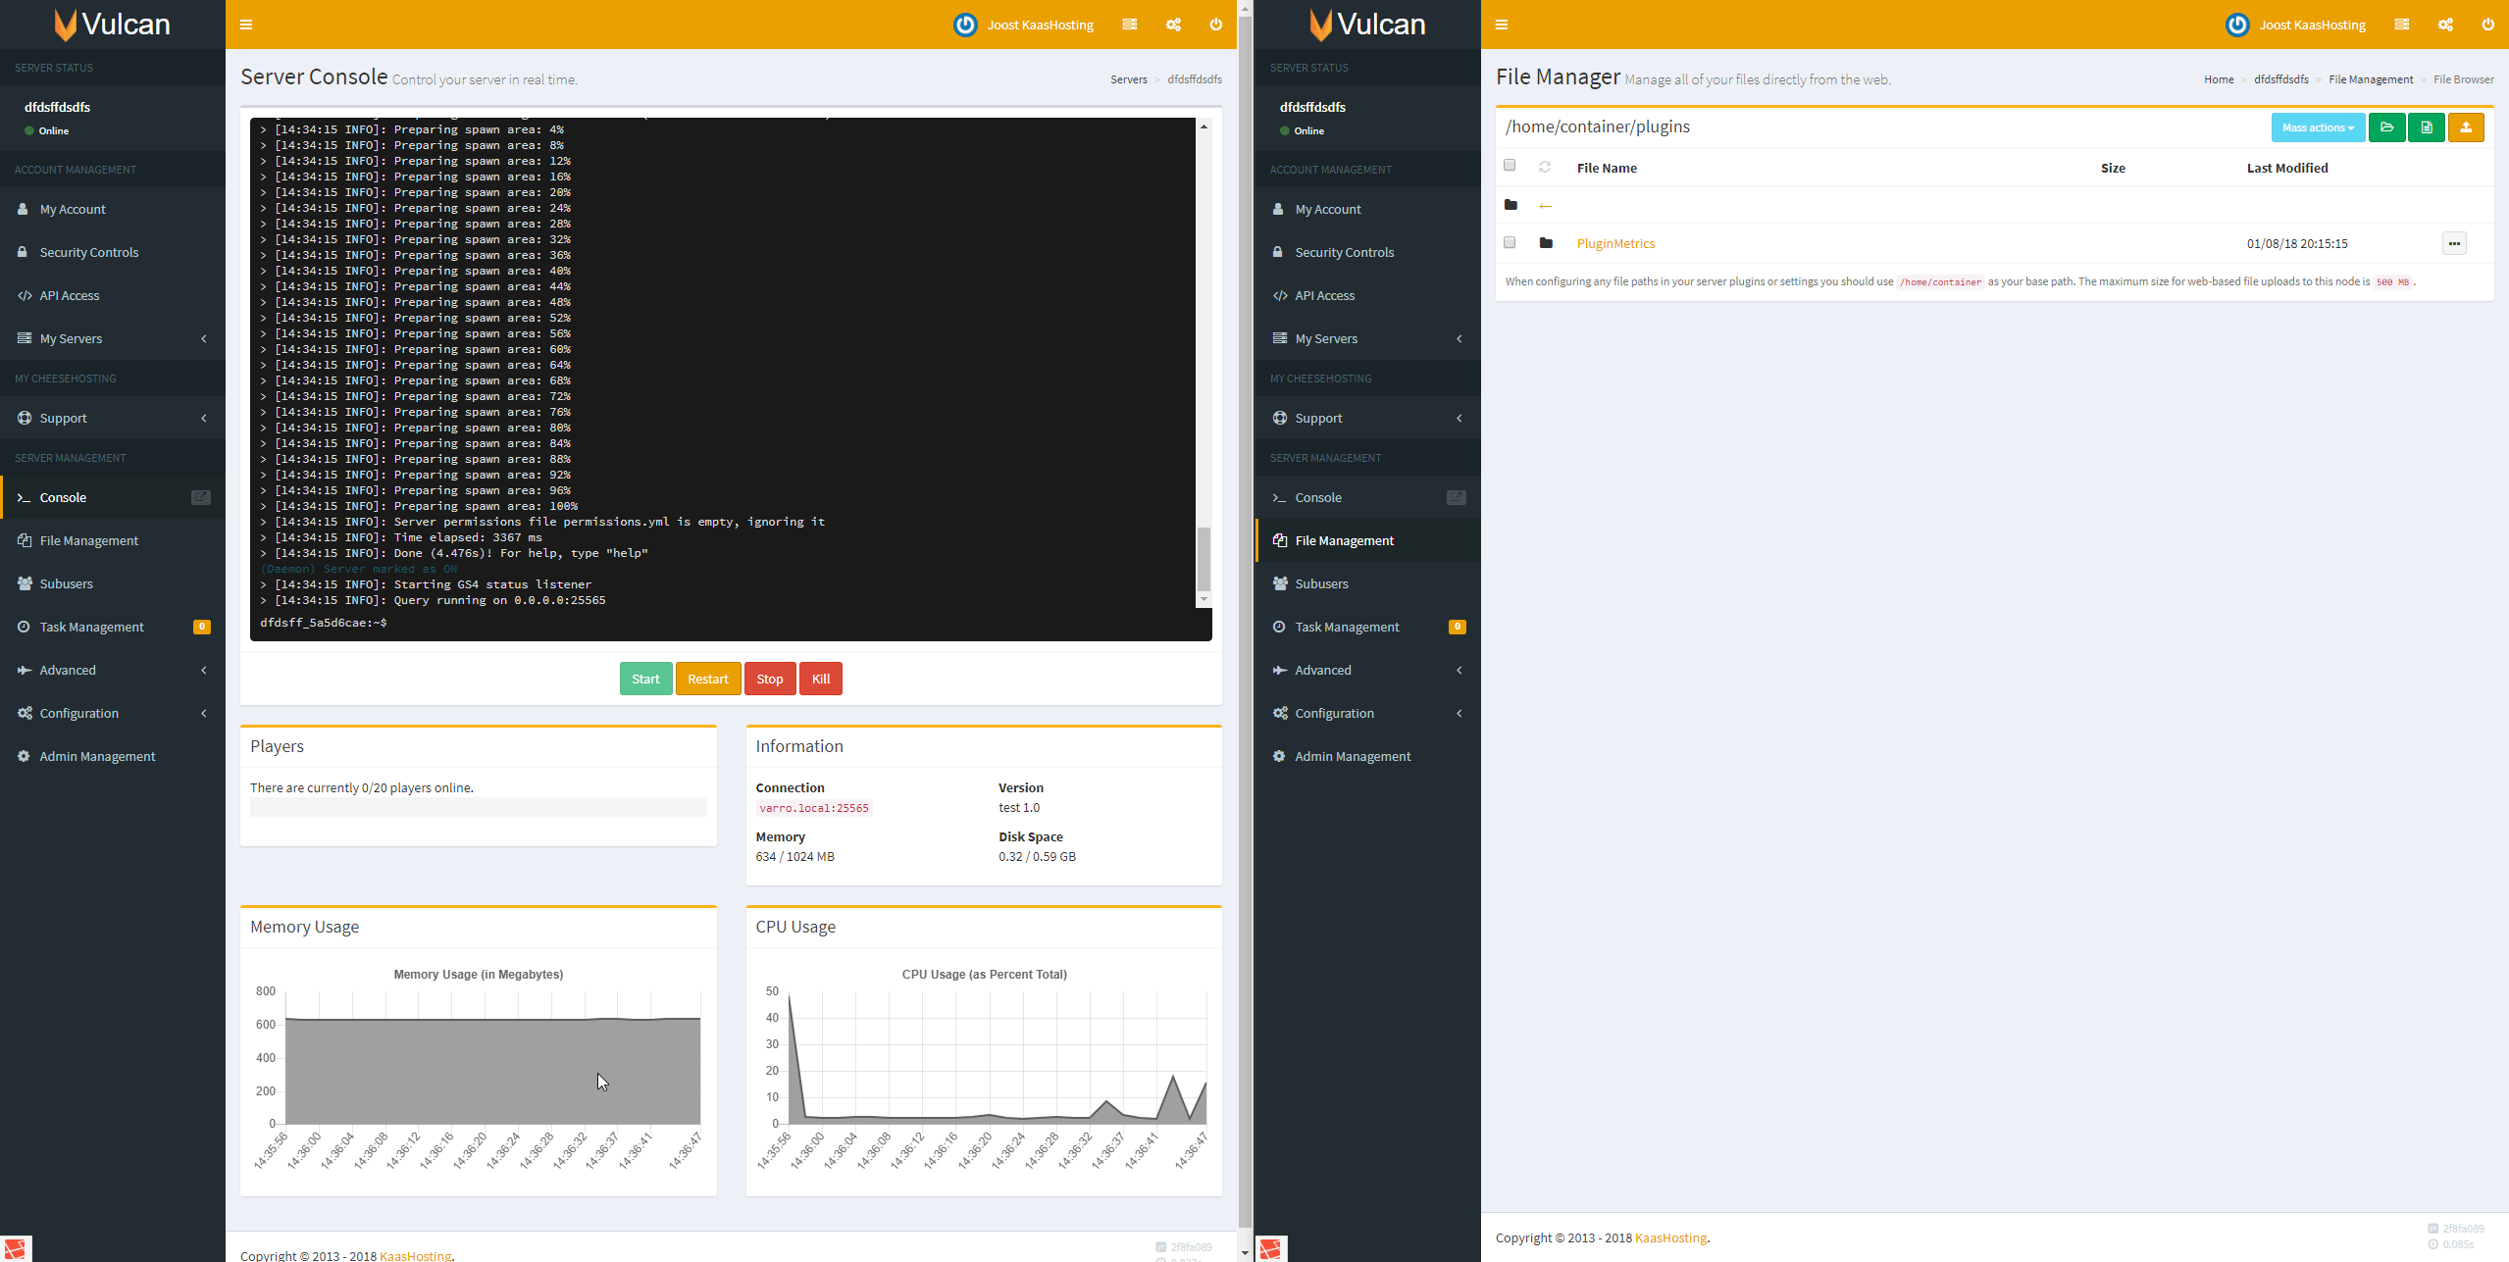
Task: Open Task Management in the File Manager sidebar
Action: coord(1347,627)
